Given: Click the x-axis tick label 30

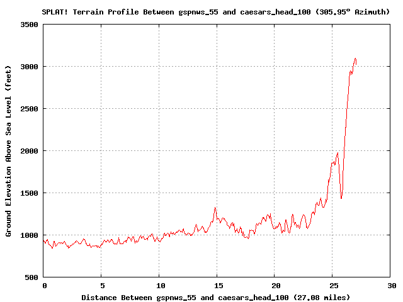Looking at the screenshot, I should (392, 286).
